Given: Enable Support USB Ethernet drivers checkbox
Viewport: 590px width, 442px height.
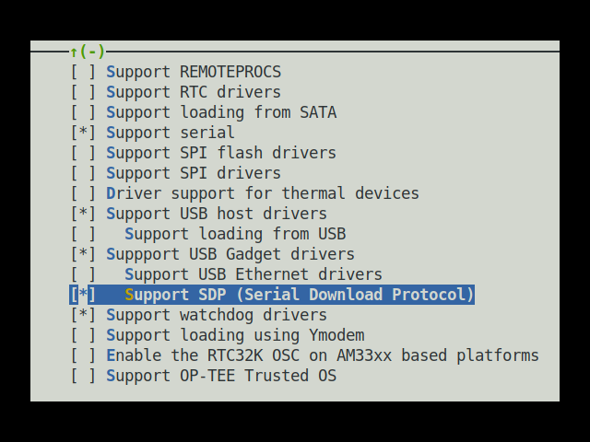Looking at the screenshot, I should (84, 274).
